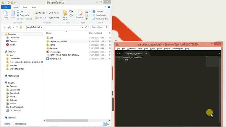226x127 pixels.
Task: Switch to the View ribbon tab
Action: pos(34,7)
